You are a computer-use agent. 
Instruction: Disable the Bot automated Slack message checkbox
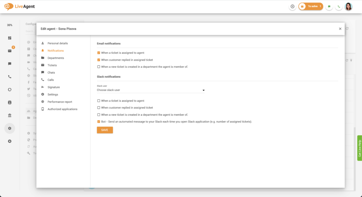tap(99, 121)
